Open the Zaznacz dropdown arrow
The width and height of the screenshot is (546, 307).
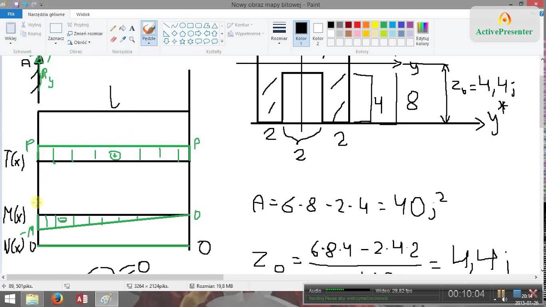click(x=56, y=43)
